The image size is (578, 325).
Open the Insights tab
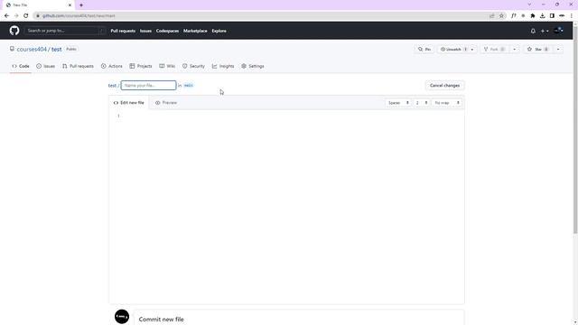pyautogui.click(x=223, y=66)
